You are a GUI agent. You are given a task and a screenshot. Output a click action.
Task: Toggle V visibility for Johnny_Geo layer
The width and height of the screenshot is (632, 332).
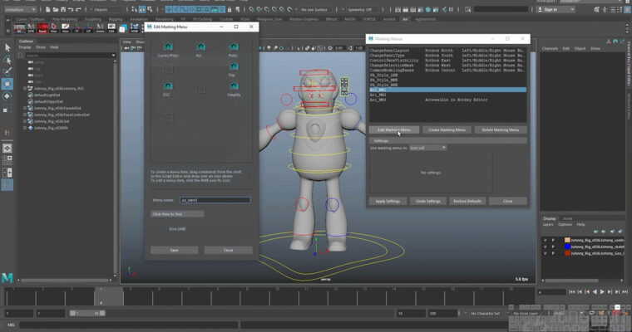coord(545,253)
